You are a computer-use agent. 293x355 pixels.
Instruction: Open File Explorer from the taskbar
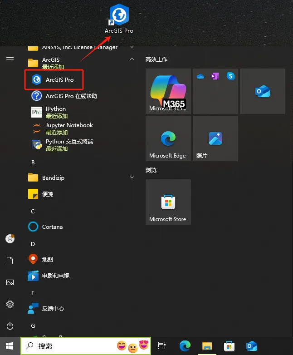207,346
